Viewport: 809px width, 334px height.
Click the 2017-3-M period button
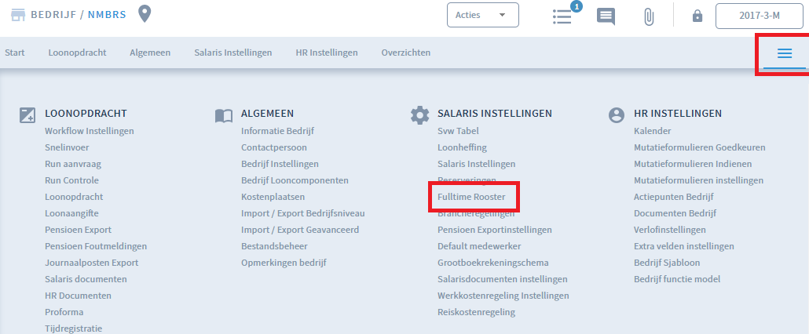tap(759, 16)
